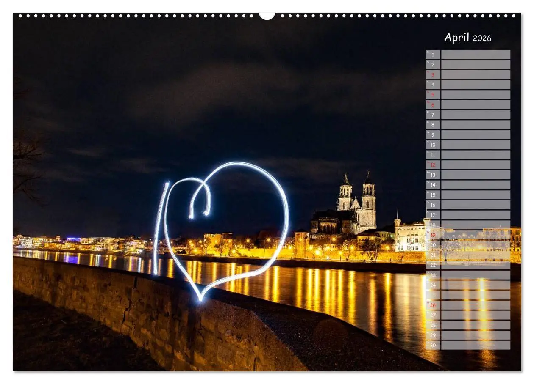The width and height of the screenshot is (534, 384).
Task: Click the red date number 12
Action: 433,165
